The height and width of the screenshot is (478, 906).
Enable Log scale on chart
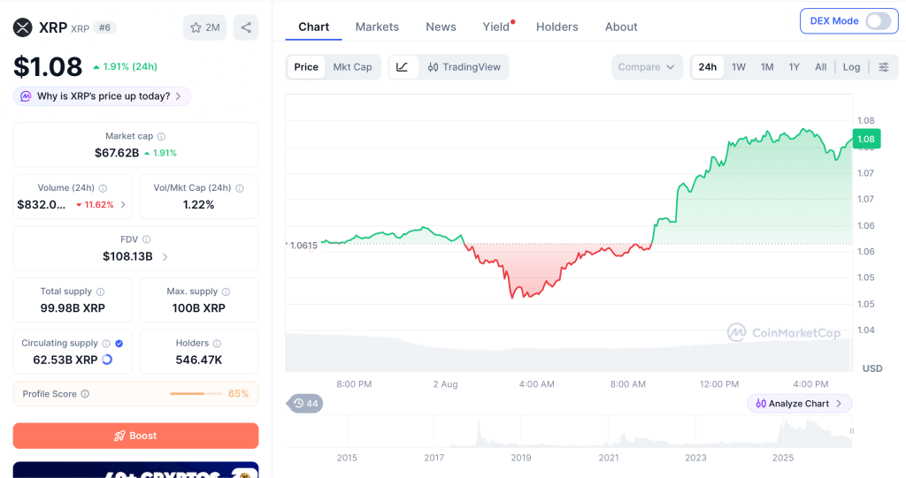point(851,67)
